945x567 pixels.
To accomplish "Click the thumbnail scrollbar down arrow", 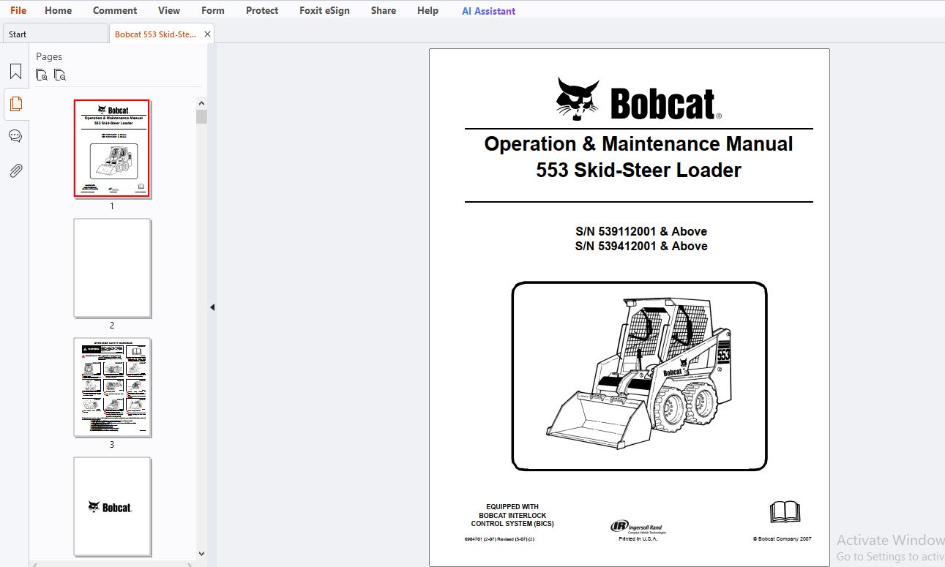I will tap(201, 554).
